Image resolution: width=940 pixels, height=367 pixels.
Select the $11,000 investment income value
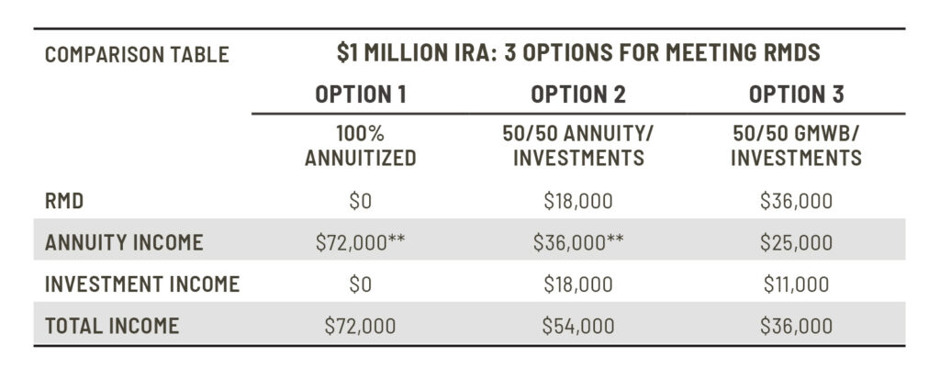(x=796, y=284)
